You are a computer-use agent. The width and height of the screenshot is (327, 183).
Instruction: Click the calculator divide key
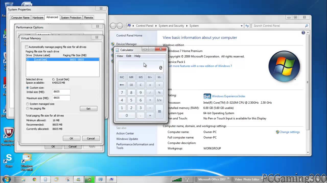click(150, 93)
